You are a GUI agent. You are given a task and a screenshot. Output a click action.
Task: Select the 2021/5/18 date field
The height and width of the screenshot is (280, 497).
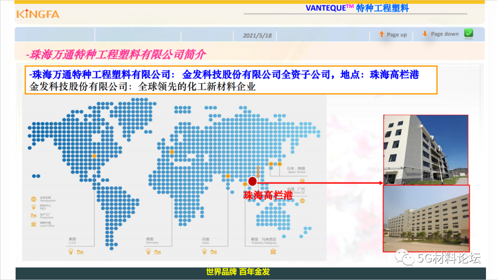click(x=257, y=35)
